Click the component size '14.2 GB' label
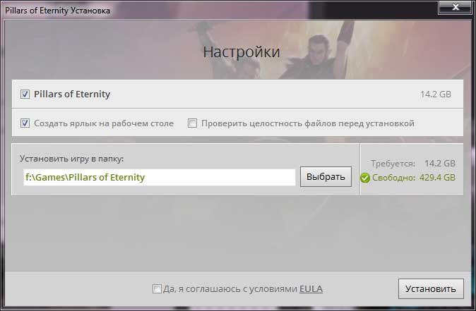Image resolution: width=476 pixels, height=311 pixels. click(x=436, y=94)
